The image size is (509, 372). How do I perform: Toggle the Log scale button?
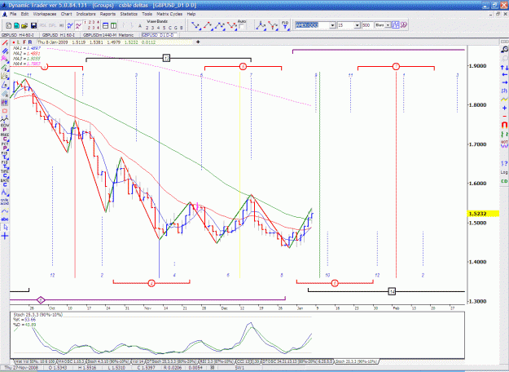(x=504, y=172)
